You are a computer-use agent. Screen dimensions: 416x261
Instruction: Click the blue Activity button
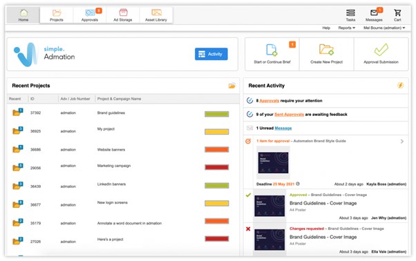(211, 54)
